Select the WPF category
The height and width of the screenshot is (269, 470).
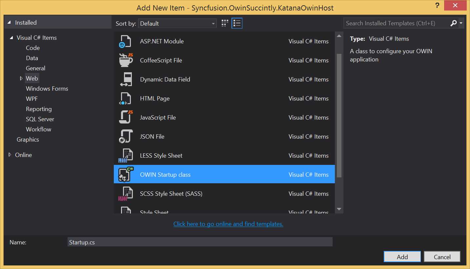tap(32, 99)
